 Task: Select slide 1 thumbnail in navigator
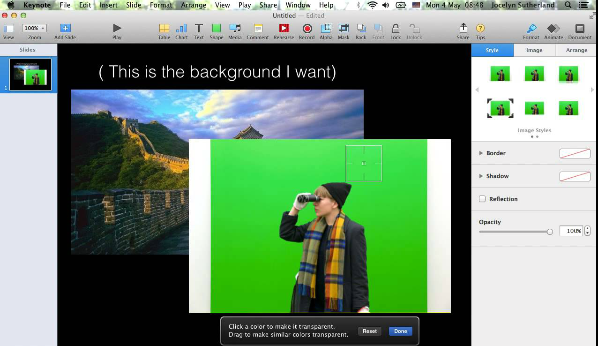pos(30,75)
